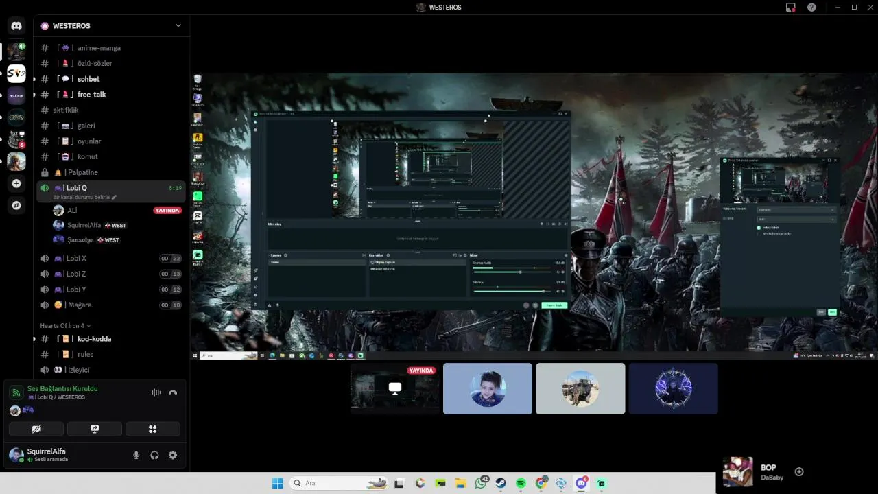Open SquirrelAlfa profile in user panel

click(x=47, y=454)
